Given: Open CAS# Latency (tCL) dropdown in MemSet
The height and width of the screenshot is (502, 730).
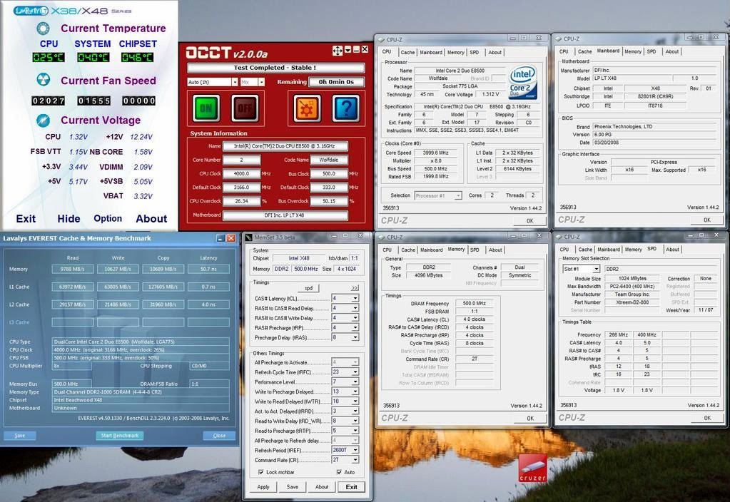Looking at the screenshot, I should pos(355,298).
